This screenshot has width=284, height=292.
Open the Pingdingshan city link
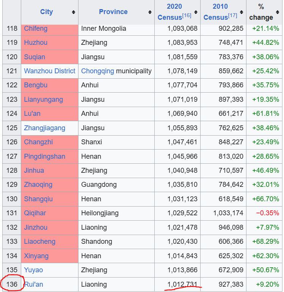tap(45, 156)
